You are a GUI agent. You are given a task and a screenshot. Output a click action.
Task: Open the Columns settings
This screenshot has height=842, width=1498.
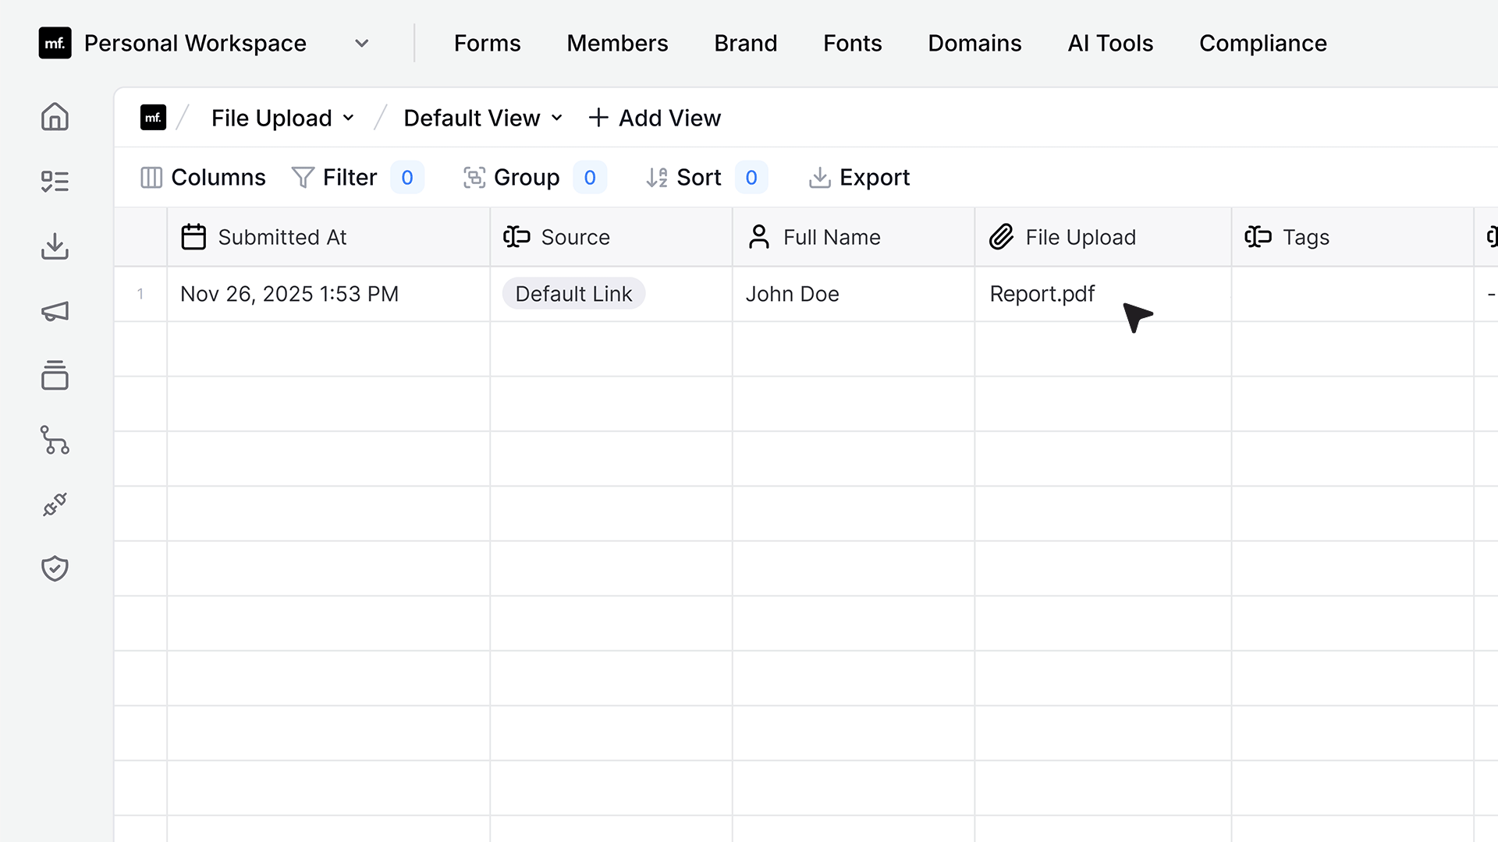pyautogui.click(x=203, y=178)
